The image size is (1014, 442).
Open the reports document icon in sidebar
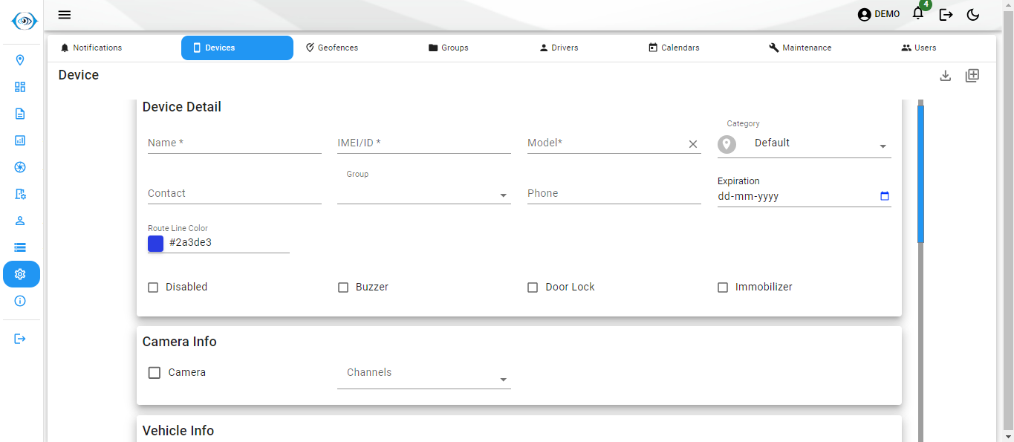(x=21, y=113)
